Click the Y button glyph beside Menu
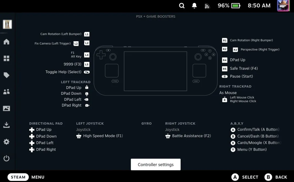Image resolution: width=294 pixels, height=182 pixels. pyautogui.click(x=233, y=149)
